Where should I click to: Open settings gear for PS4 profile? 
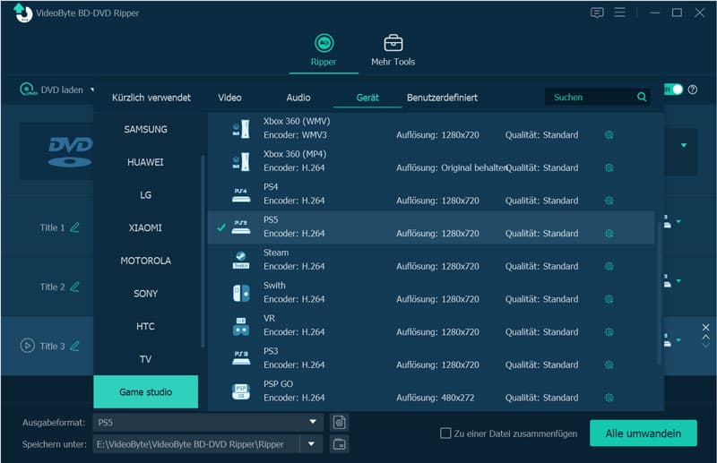point(609,201)
